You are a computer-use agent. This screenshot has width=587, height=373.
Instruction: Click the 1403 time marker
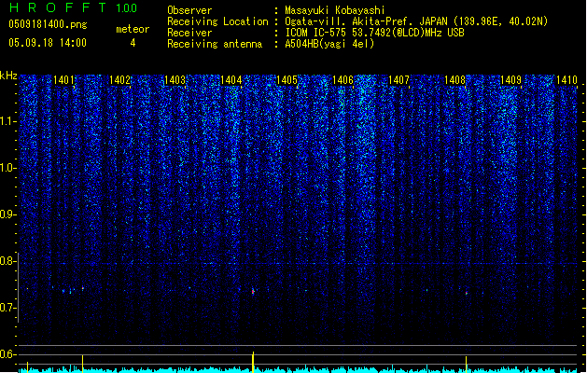(175, 79)
